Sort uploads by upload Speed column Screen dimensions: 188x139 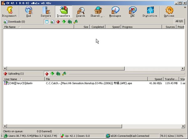[x=155, y=79]
